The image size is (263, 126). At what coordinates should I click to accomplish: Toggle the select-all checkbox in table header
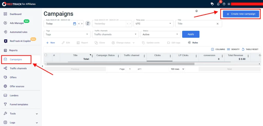click(46, 55)
